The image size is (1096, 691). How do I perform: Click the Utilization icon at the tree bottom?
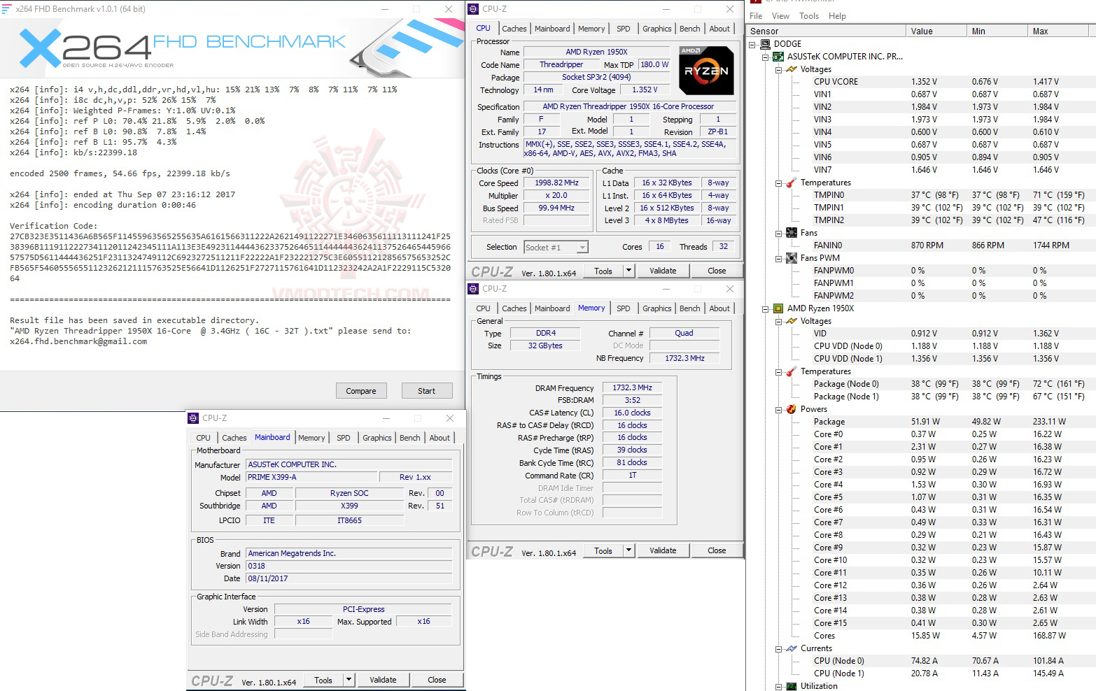(x=790, y=685)
